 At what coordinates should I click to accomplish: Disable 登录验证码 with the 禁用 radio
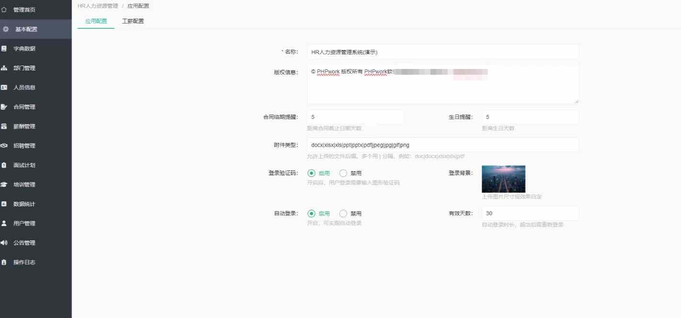343,173
